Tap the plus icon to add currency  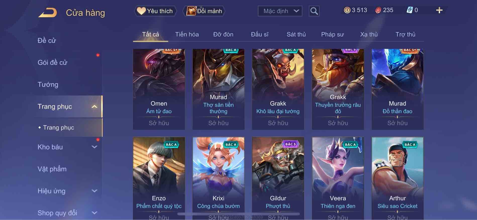point(439,10)
